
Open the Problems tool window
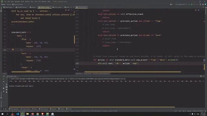[x=53, y=109]
